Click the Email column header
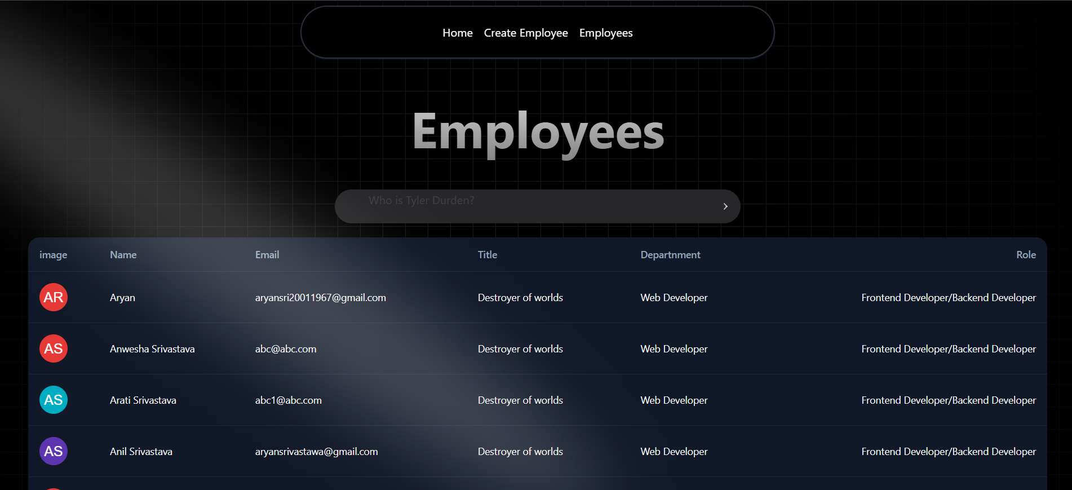 267,255
